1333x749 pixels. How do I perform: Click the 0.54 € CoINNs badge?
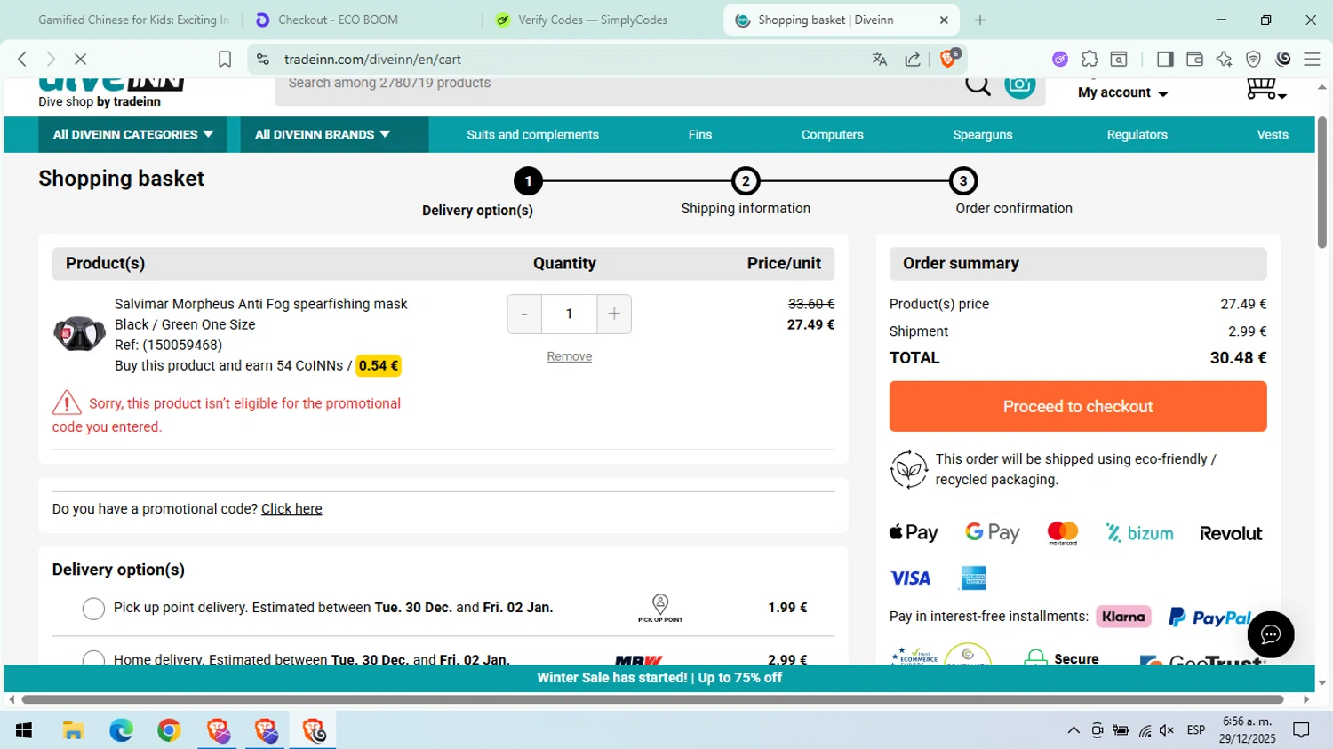379,366
